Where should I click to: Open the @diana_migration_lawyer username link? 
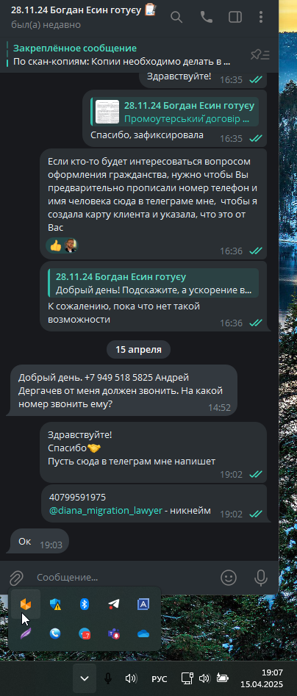(106, 511)
